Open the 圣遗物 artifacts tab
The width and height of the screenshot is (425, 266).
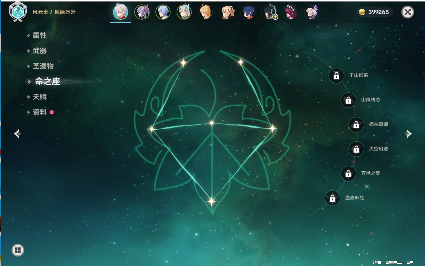pyautogui.click(x=43, y=66)
